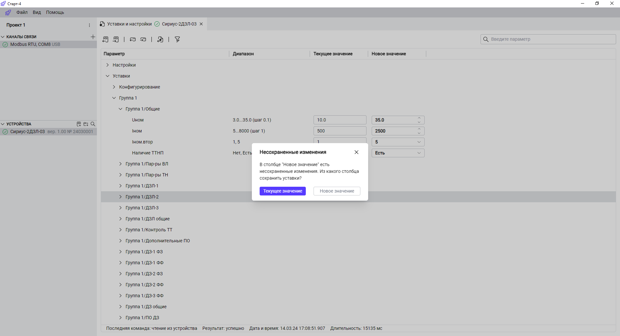
Task: Add a new communication channel with plus icon
Action: click(93, 37)
